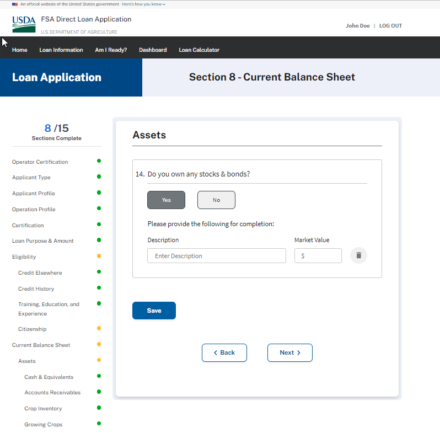Open the Loan Calculator menu item
Viewport: 440px width, 433px height.
199,50
